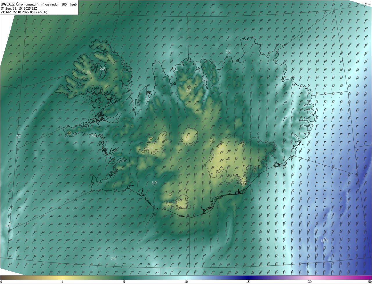Click the 'UWC/IG: Úrkomumætti (mm)' title line
Image resolution: width=372 pixels, height=284 pixels.
[x=38, y=4]
